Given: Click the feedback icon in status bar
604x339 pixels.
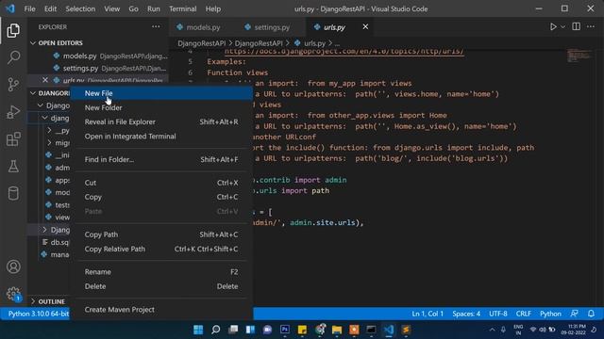Looking at the screenshot, I should tap(574, 314).
